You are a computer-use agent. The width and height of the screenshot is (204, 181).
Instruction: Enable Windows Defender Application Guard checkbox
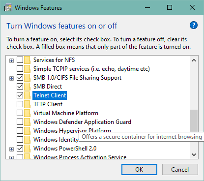20,122
